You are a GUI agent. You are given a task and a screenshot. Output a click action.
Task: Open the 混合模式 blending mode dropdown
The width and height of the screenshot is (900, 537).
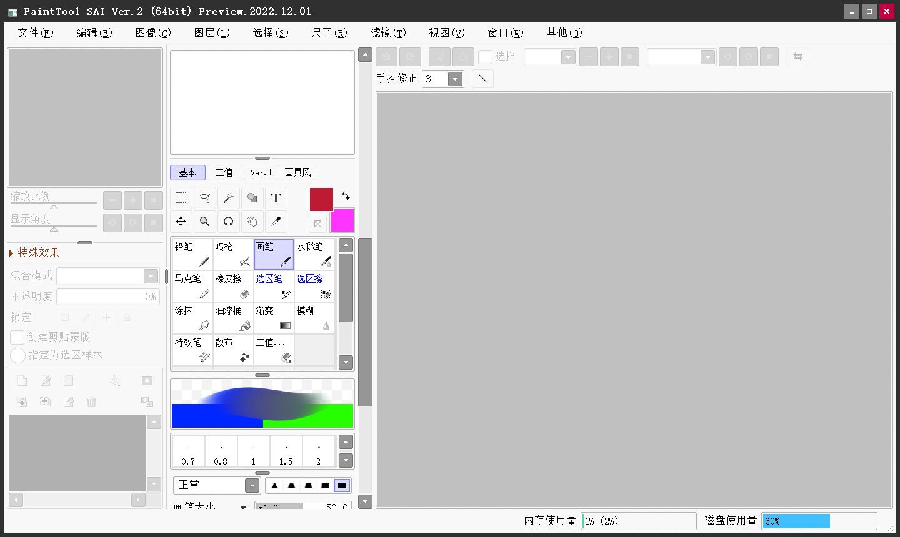pyautogui.click(x=151, y=276)
